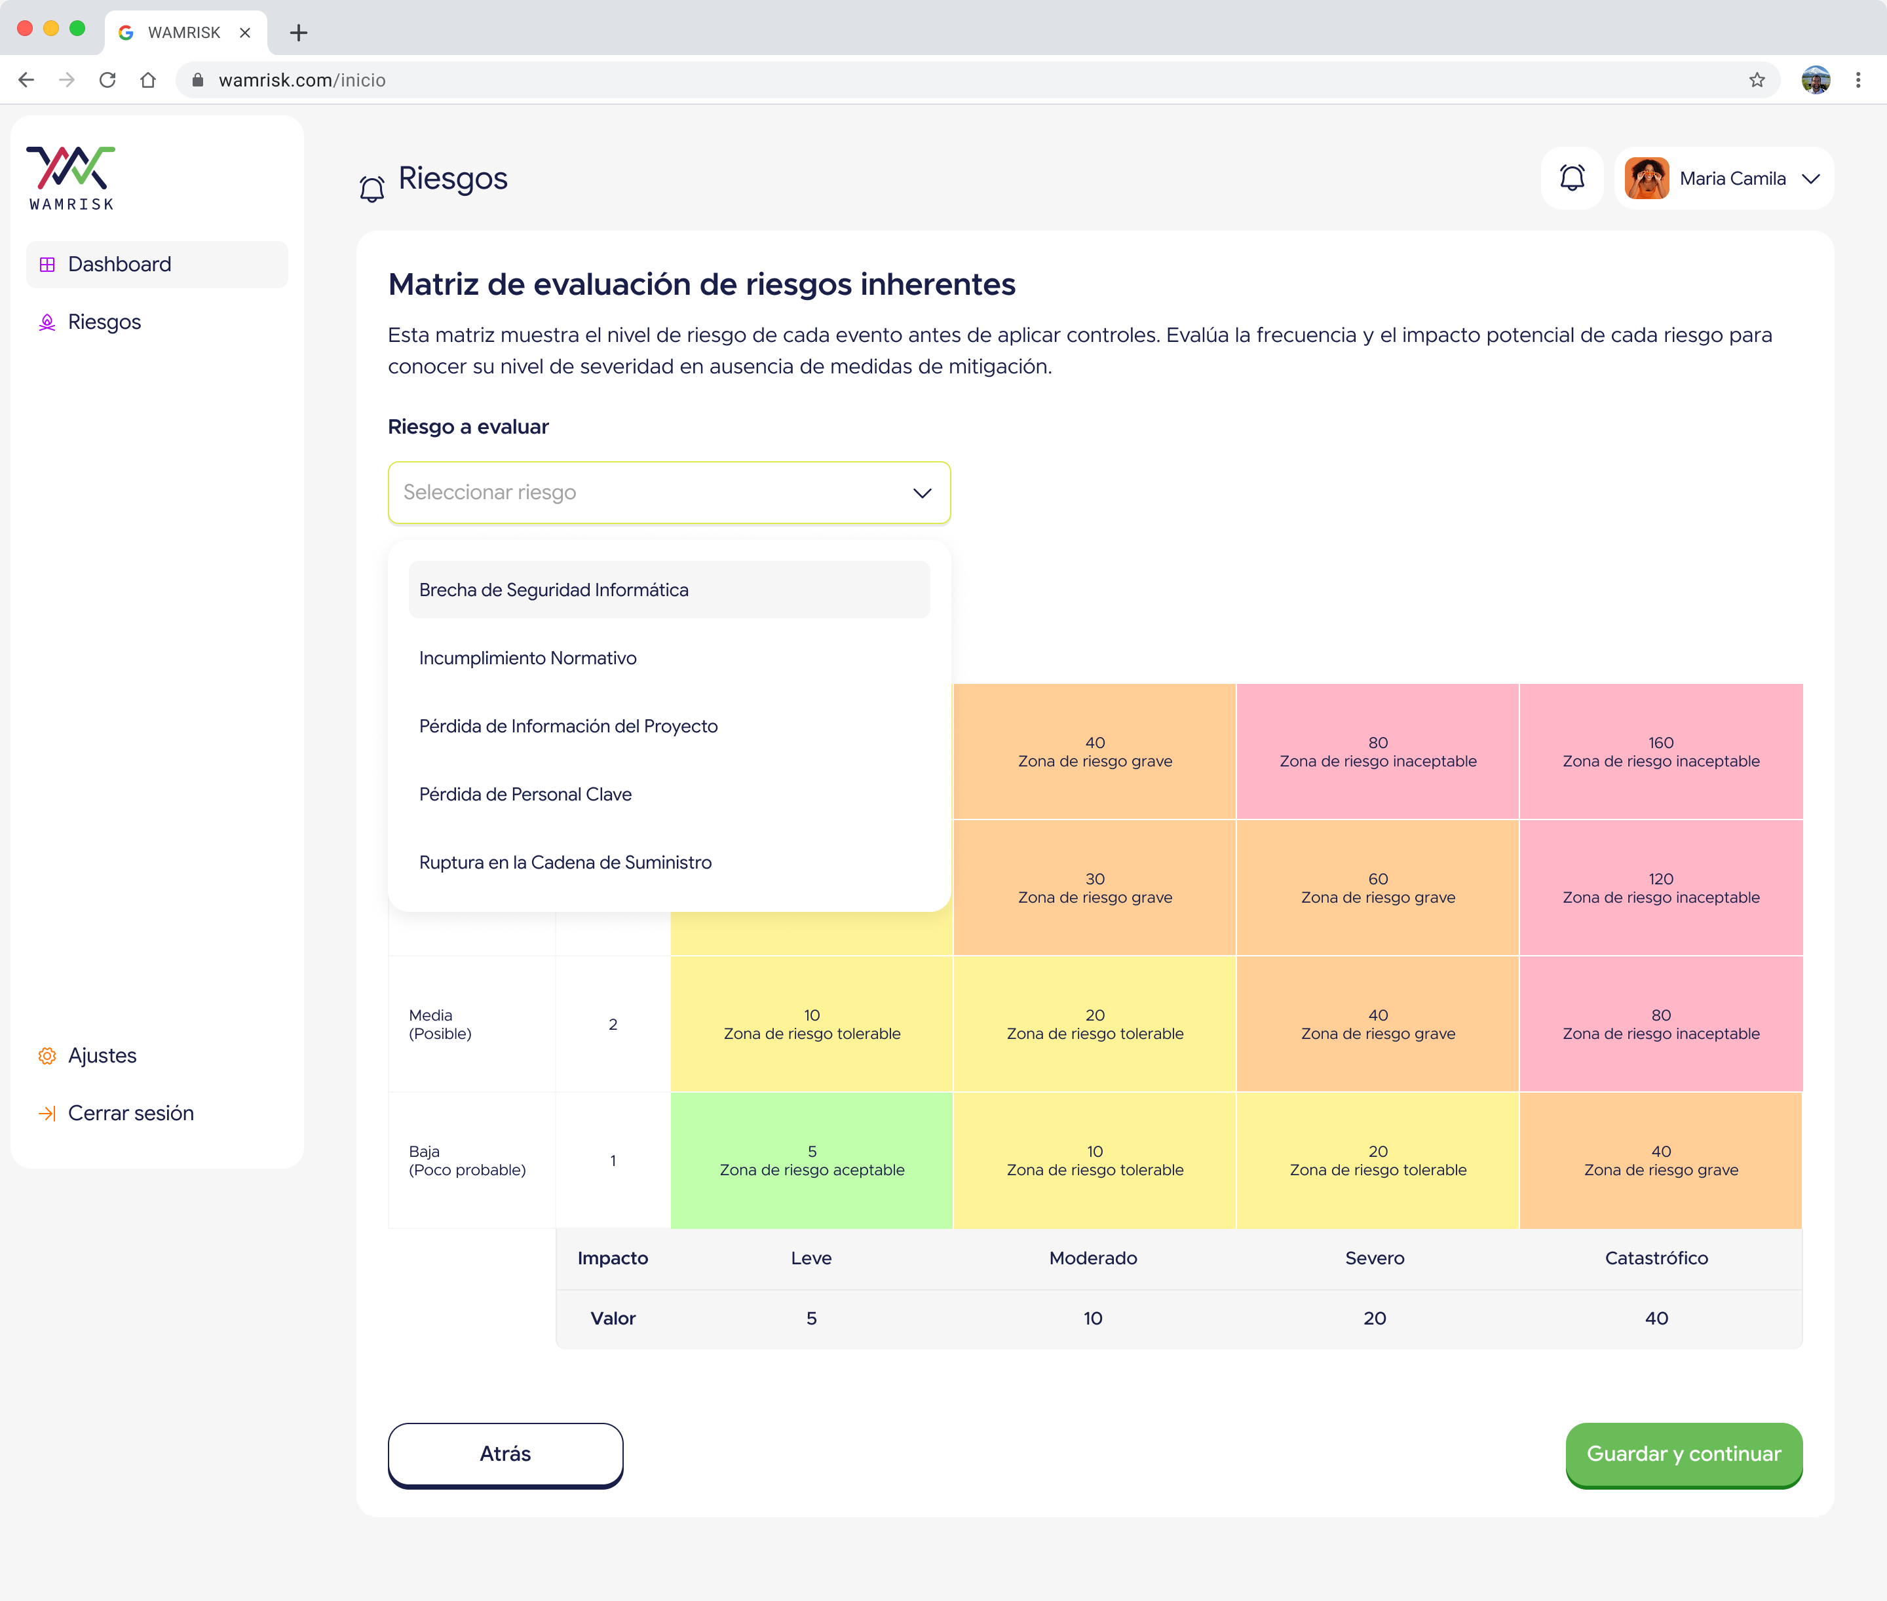
Task: Click the browser home icon
Action: 148,80
